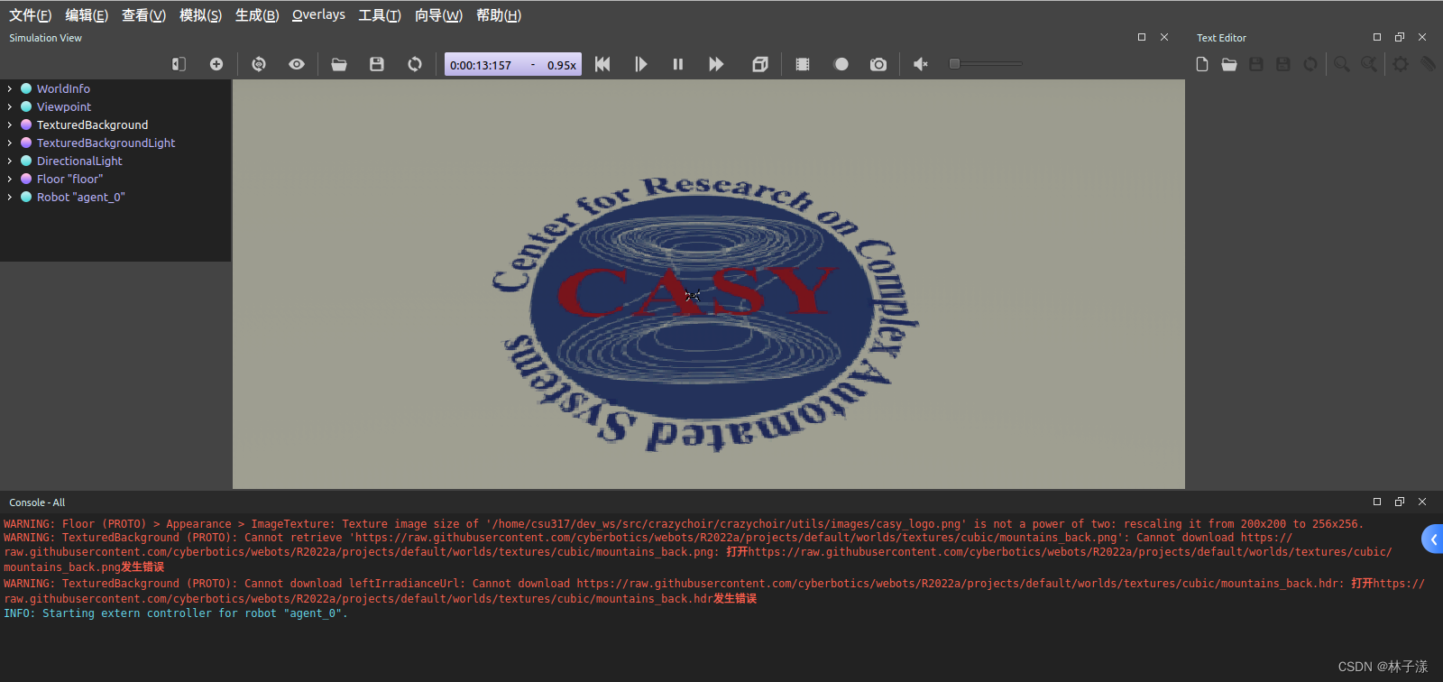Save the world in simulation toolbar
This screenshot has height=682, width=1443.
377,64
